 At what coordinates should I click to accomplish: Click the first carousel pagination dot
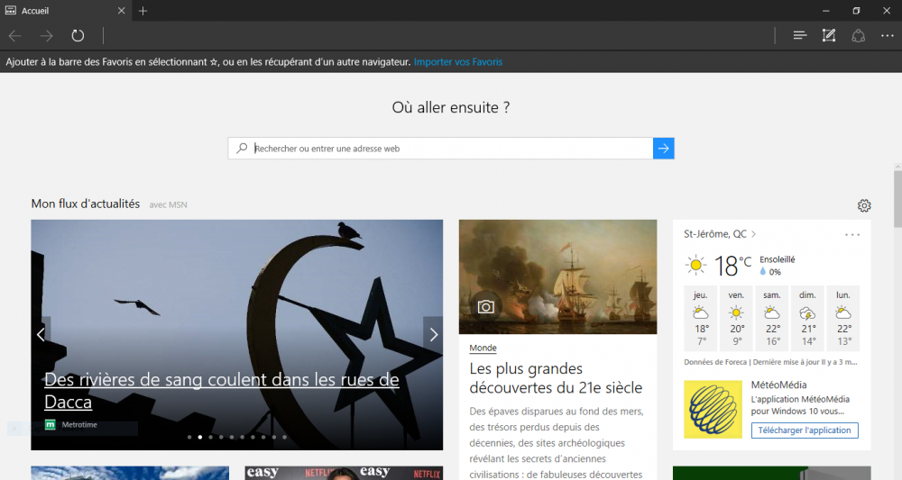189,437
